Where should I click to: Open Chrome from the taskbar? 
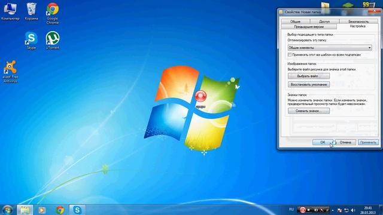click(x=60, y=210)
